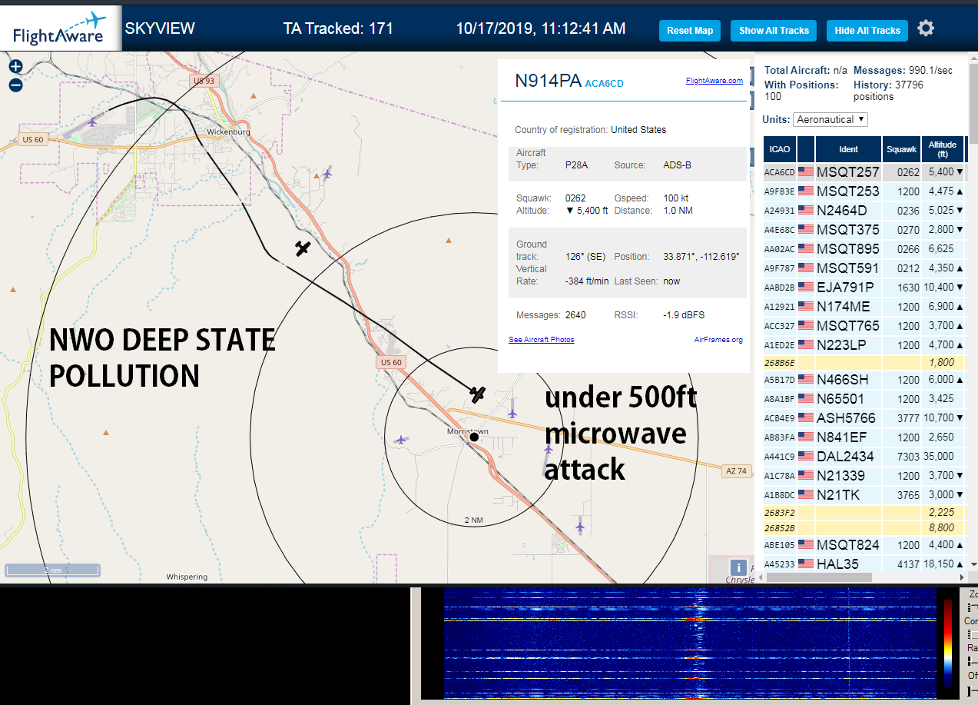Select the N21339 aircraft row

click(x=864, y=476)
